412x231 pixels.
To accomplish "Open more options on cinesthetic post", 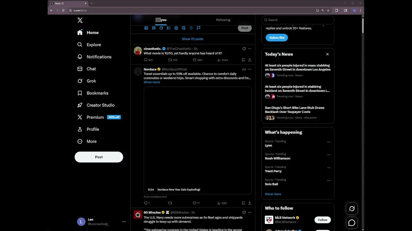I will tap(249, 49).
